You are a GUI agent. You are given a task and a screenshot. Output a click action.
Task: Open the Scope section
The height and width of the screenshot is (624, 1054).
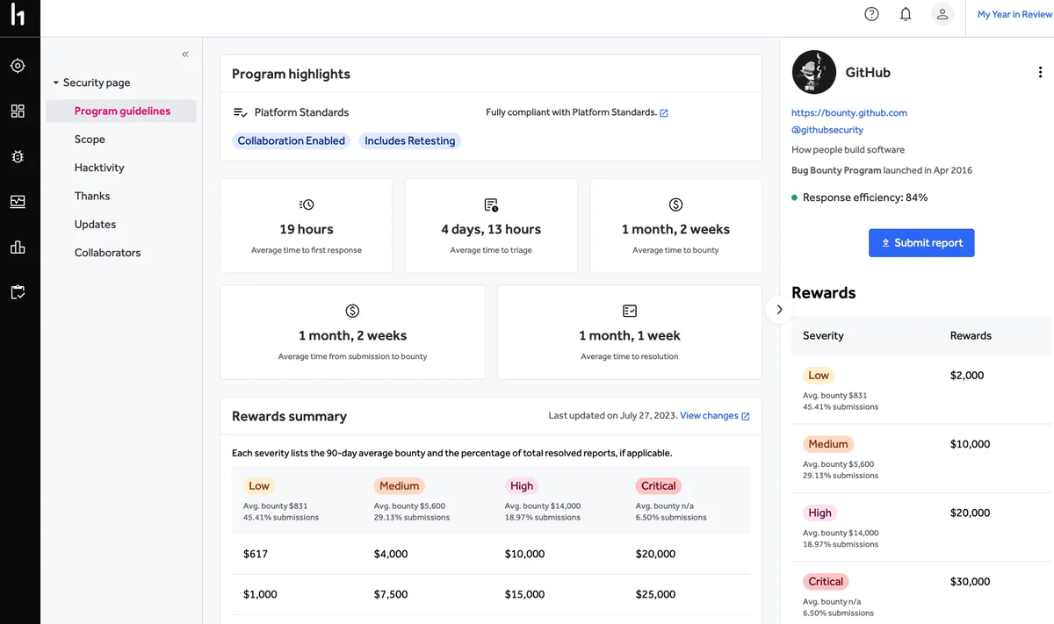click(90, 139)
